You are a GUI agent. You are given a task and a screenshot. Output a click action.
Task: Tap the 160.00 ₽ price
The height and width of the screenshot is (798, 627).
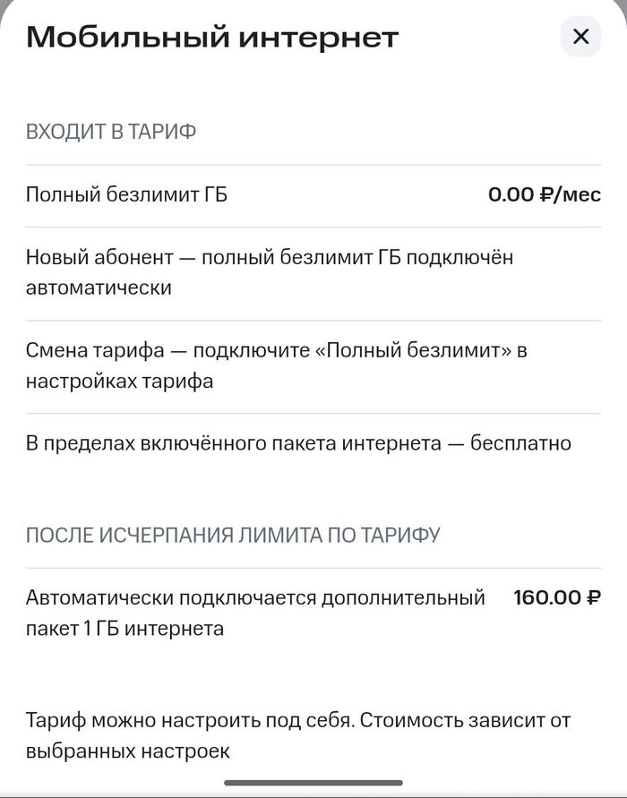click(x=556, y=597)
